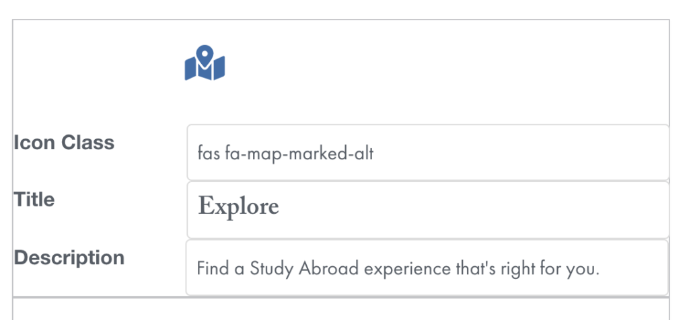Click the 'fas' prefix in Icon Class field
This screenshot has height=320, width=689.
click(209, 154)
